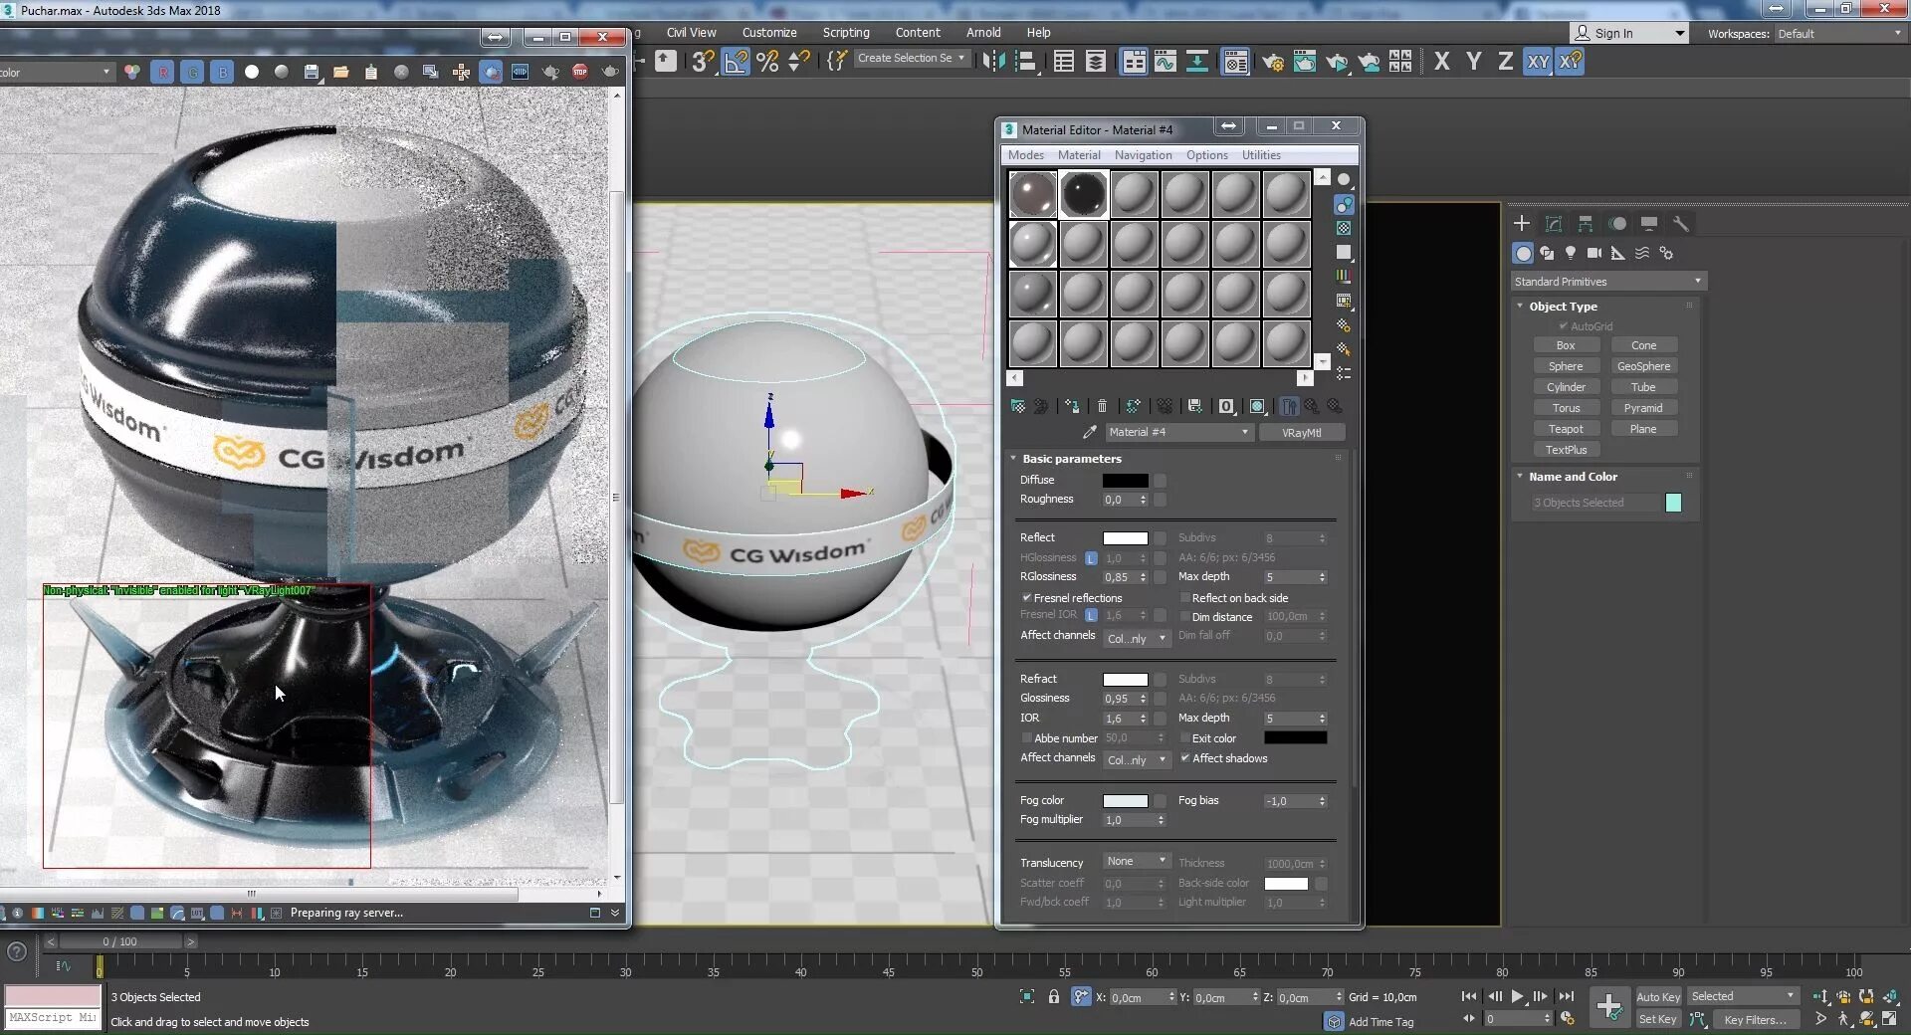Open the Render Setup teapot icon
1911x1035 pixels.
click(x=1273, y=62)
